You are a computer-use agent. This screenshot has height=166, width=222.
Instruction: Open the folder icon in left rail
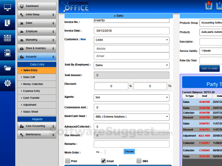[x=7, y=68]
